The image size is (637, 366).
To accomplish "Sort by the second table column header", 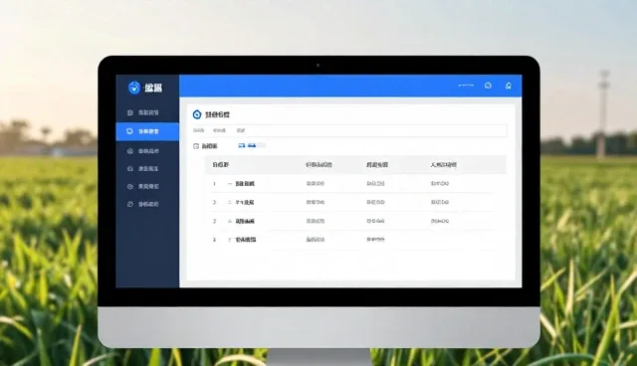I will [x=318, y=165].
